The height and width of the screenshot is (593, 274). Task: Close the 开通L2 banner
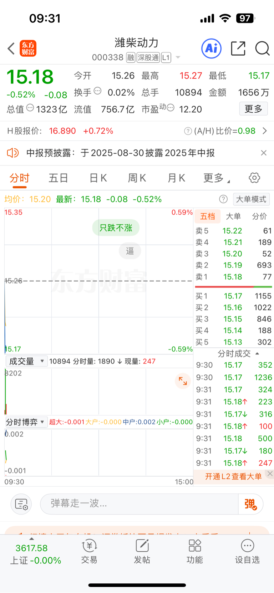click(x=270, y=474)
